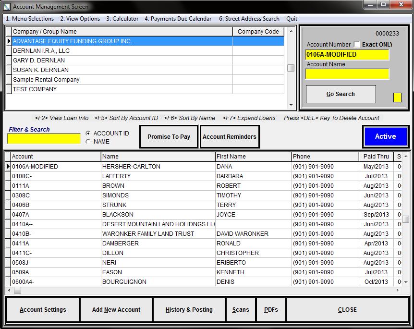414x329 pixels.
Task: Click Oct/2013 paid thru cell
Action: (376, 282)
